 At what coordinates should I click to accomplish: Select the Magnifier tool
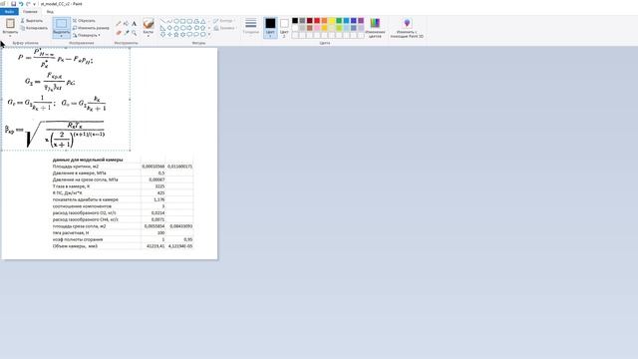134,32
